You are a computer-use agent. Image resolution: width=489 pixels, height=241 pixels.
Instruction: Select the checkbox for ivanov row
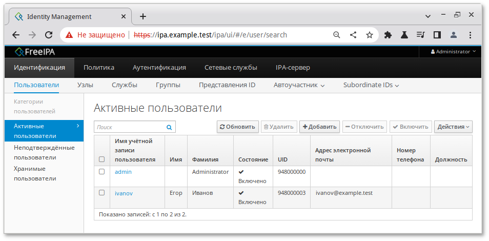pos(101,193)
